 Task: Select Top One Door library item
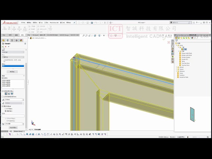(185, 63)
